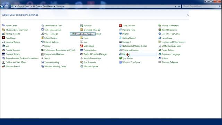
Task: Click the Multi-finger icon
Action: point(82,46)
